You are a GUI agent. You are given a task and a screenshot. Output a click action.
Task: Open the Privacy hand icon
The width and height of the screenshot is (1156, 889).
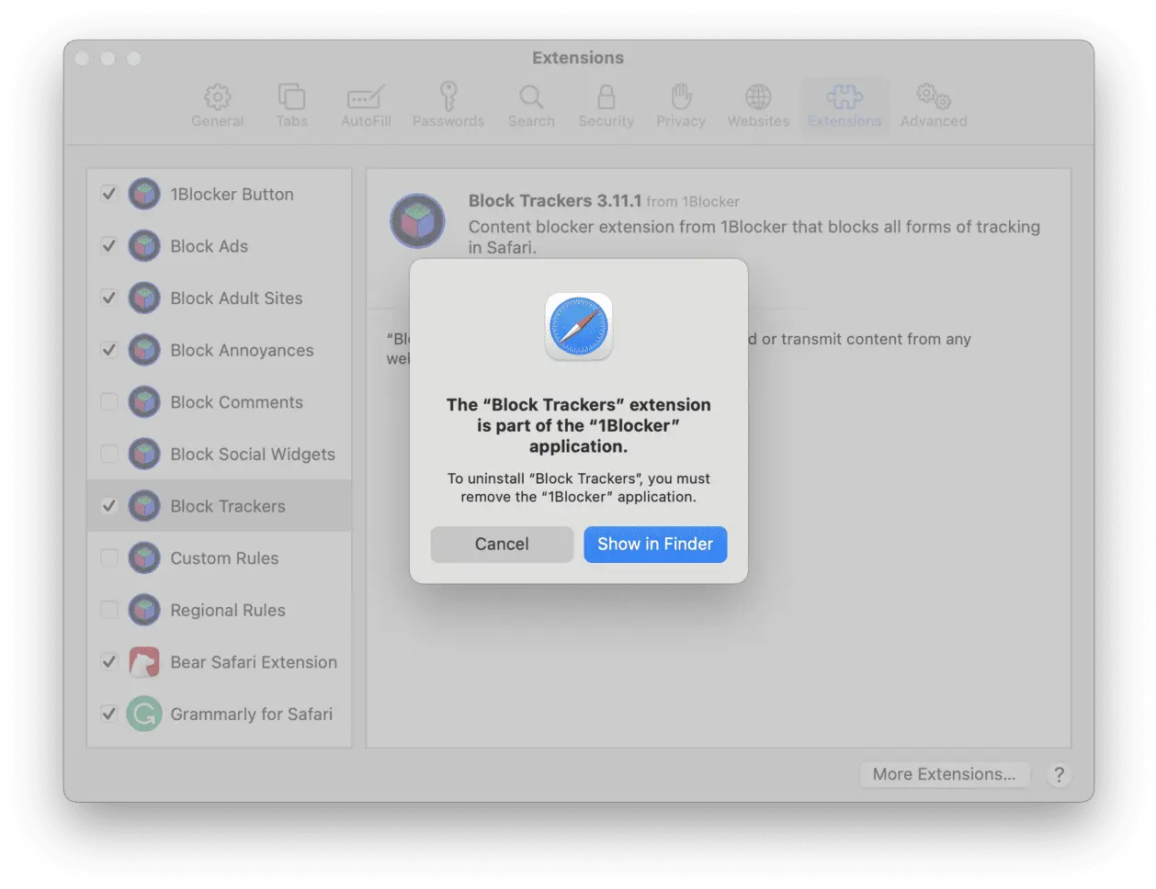[x=680, y=97]
